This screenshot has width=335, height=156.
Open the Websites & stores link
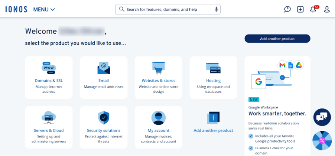[159, 81]
